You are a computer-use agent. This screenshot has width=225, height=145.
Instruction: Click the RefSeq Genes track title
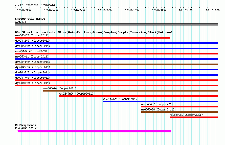point(26,125)
